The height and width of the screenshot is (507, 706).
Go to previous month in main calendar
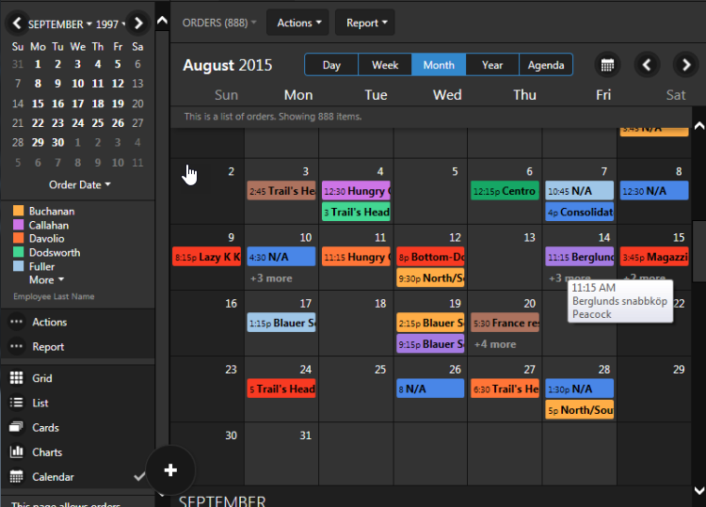coord(647,65)
